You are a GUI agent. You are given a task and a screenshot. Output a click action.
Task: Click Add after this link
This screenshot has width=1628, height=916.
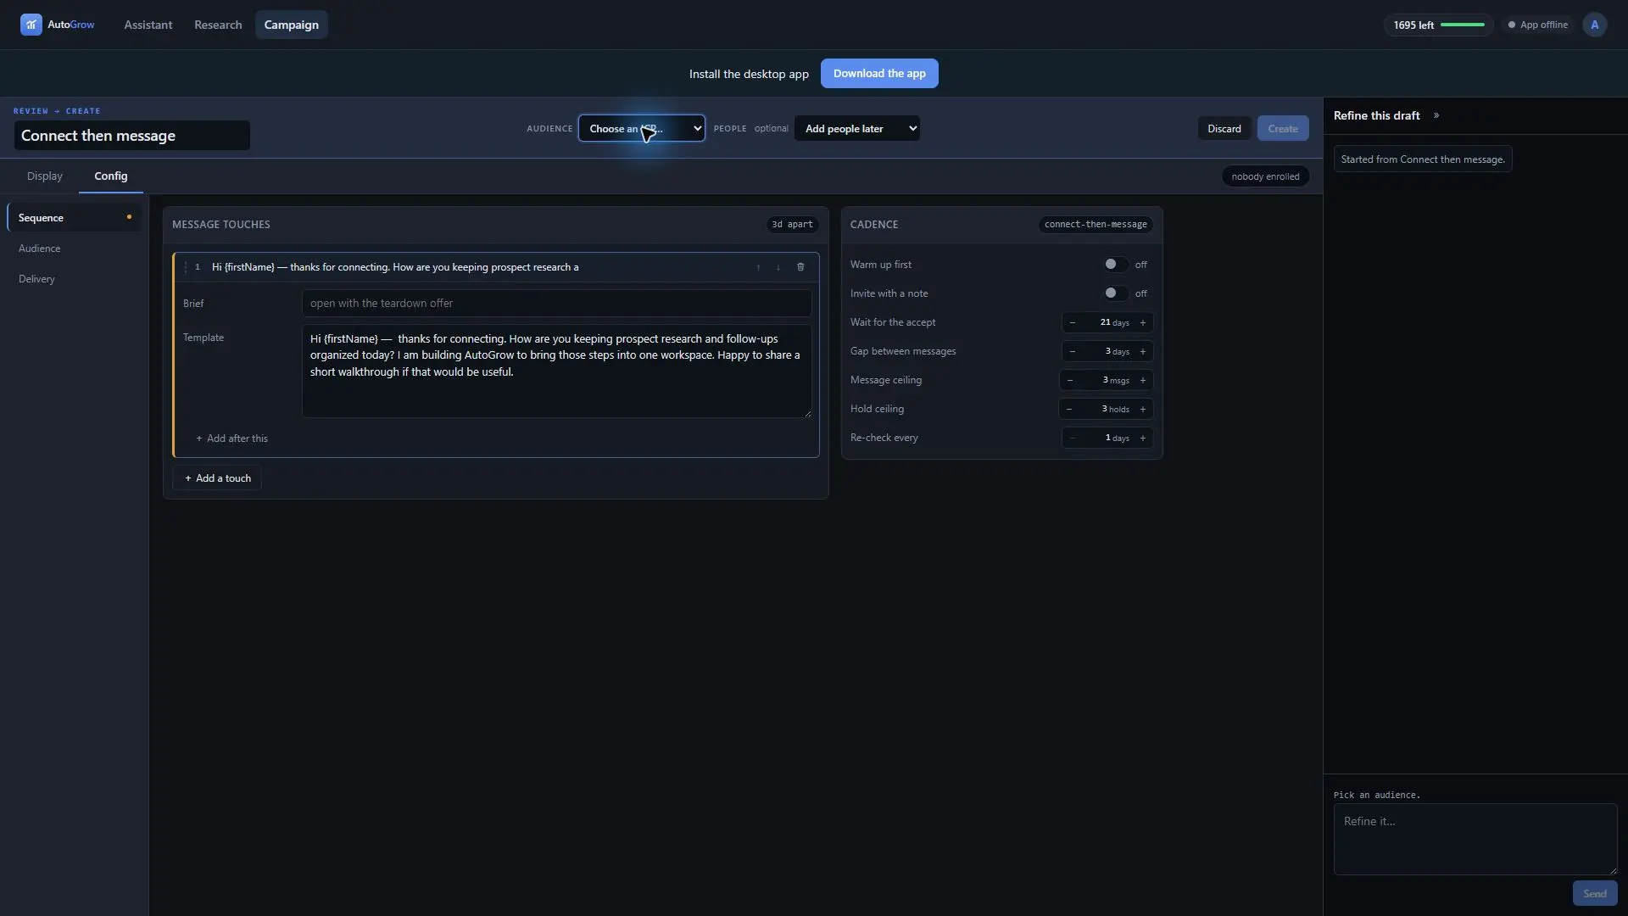[x=231, y=438]
